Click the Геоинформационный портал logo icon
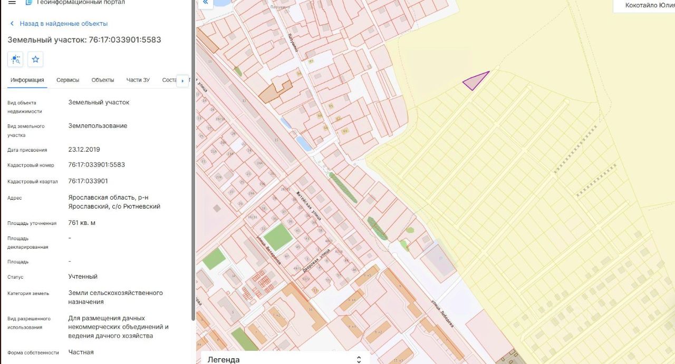The image size is (675, 364). (28, 3)
